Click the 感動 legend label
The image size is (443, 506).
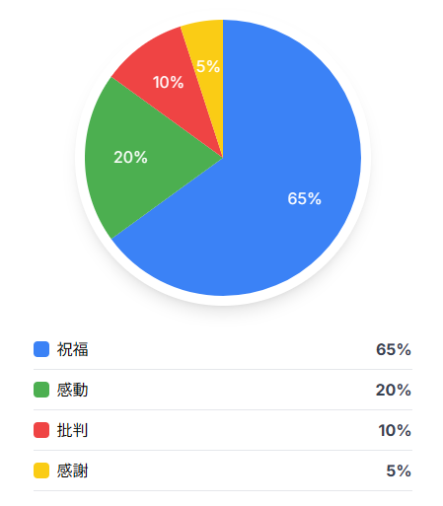(72, 390)
